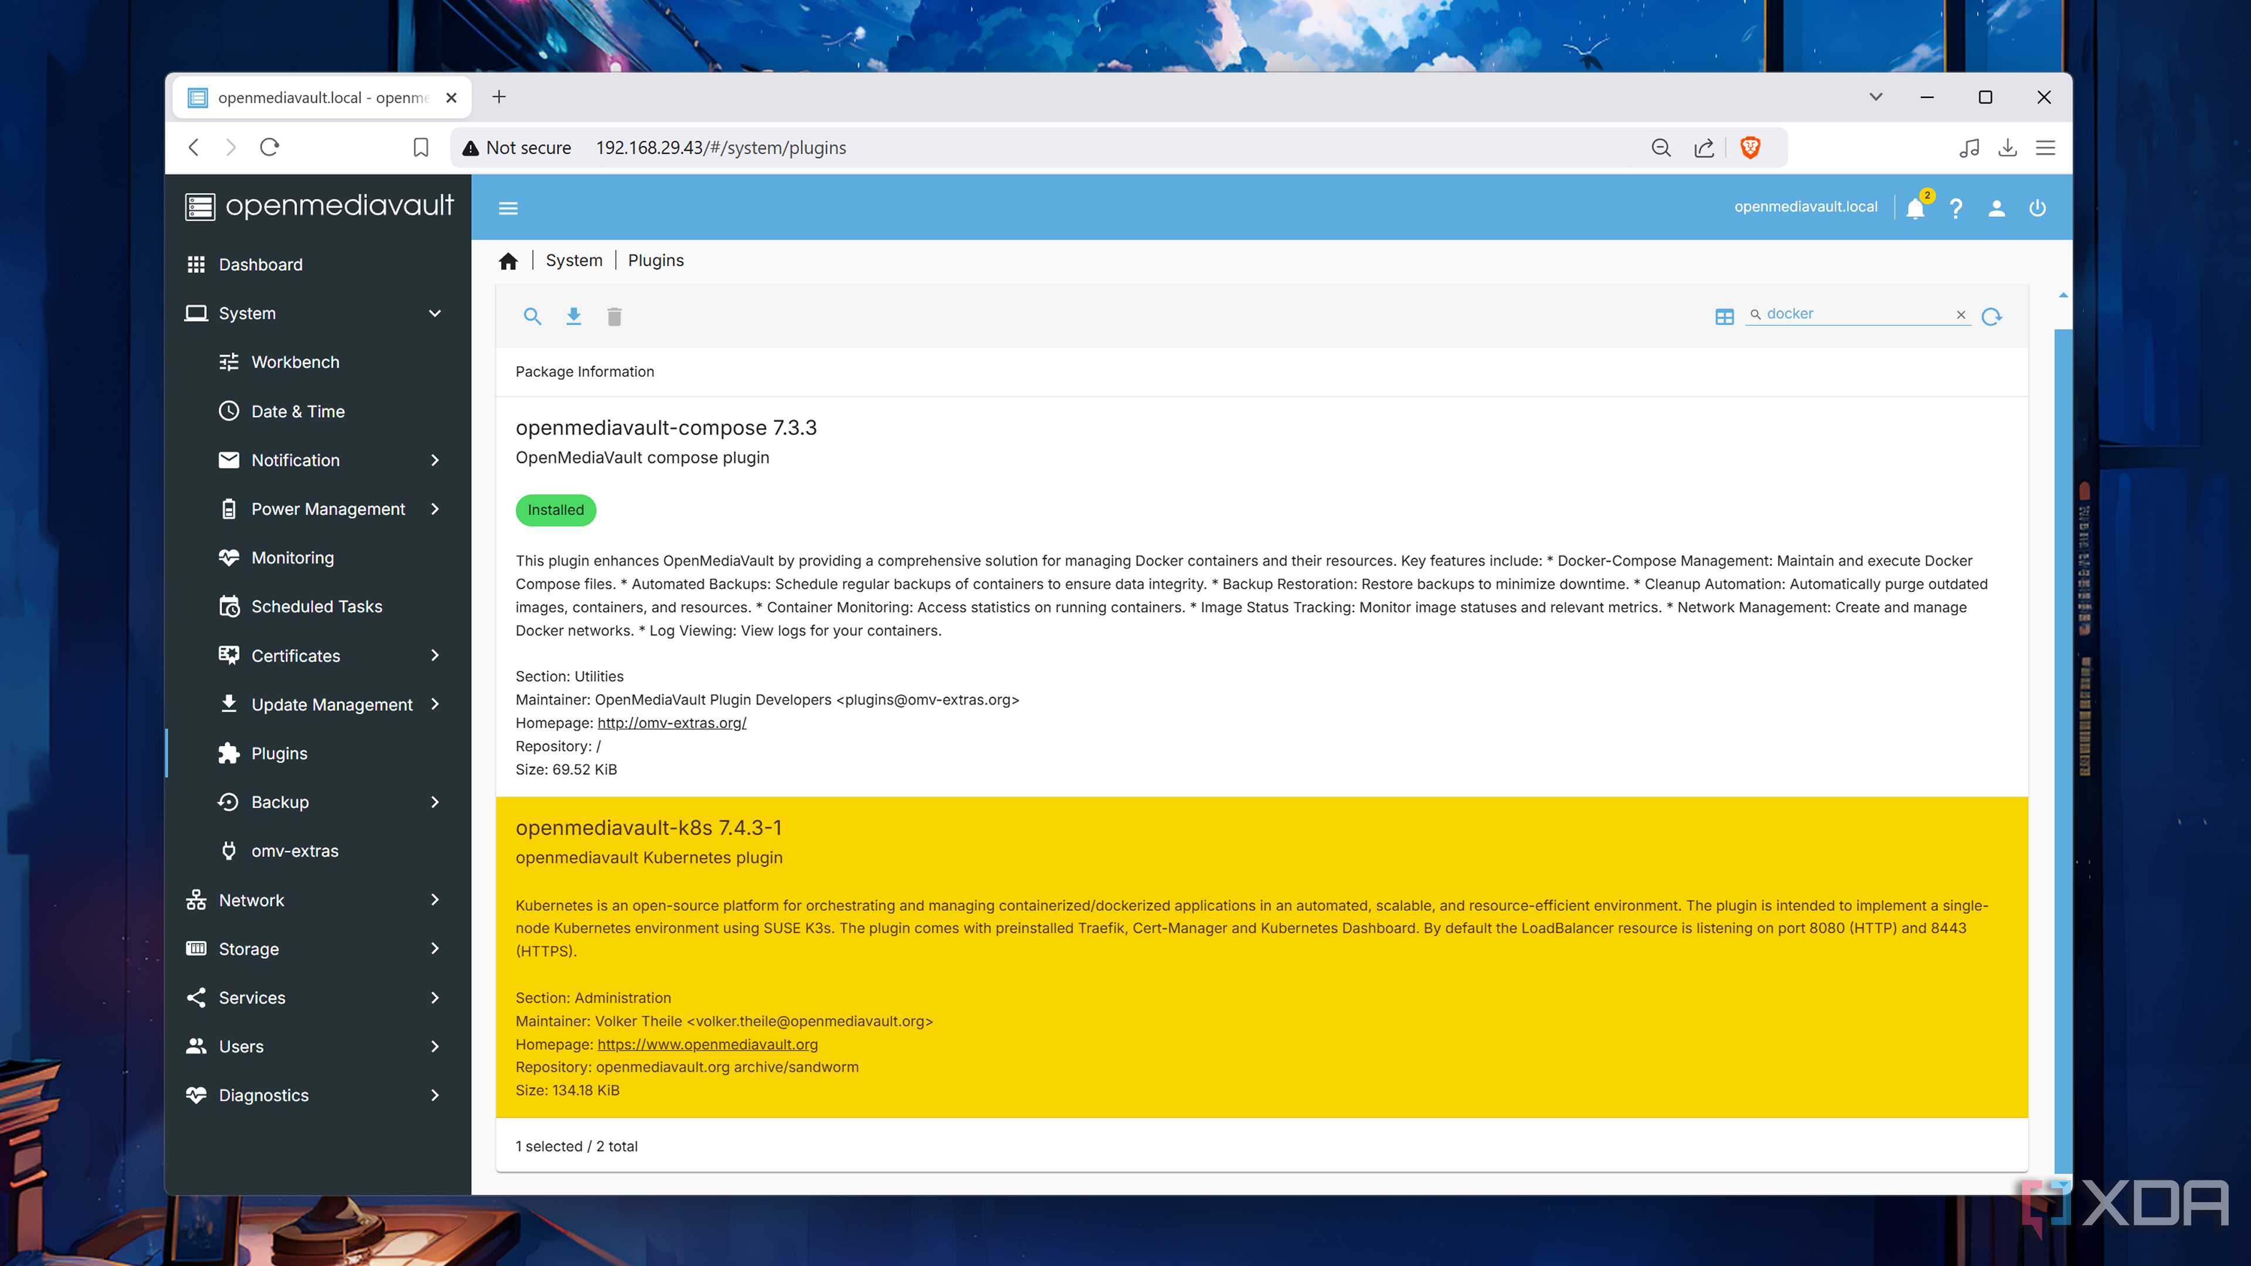Reload the browser page
The width and height of the screenshot is (2251, 1266).
(x=269, y=147)
